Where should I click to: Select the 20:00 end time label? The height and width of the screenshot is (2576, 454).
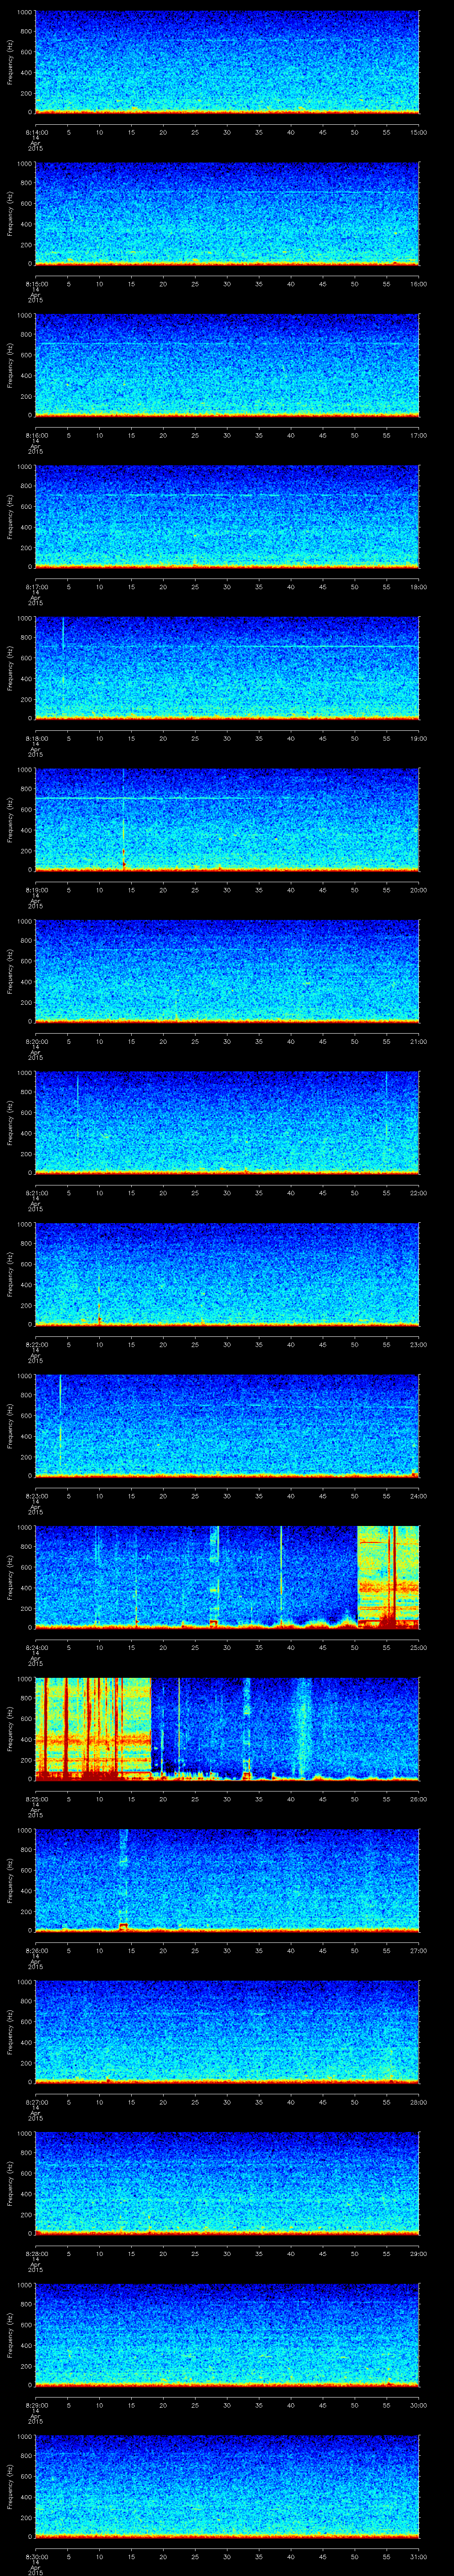pyautogui.click(x=419, y=890)
